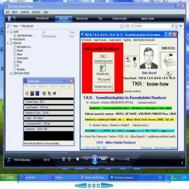This screenshot has width=189, height=189.
Task: Open Fő funkciók menu in TKR
Action: coord(86,40)
